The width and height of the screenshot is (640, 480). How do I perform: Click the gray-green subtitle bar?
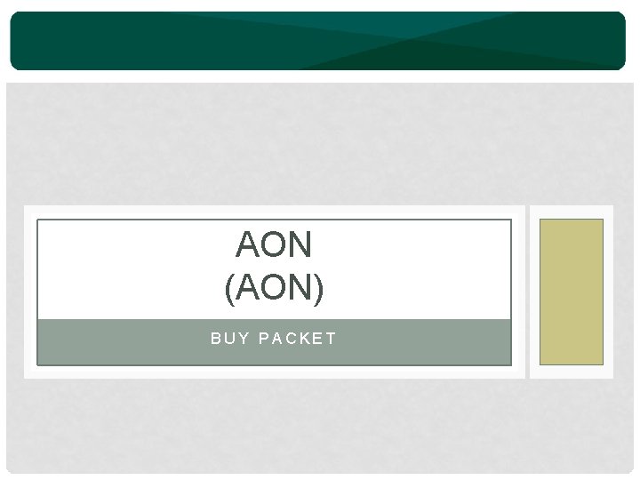(274, 342)
